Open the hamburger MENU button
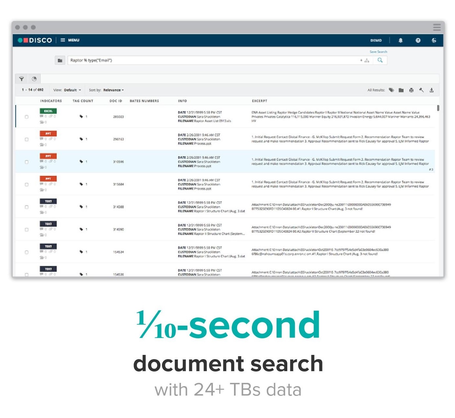Image resolution: width=455 pixels, height=418 pixels. (x=70, y=40)
